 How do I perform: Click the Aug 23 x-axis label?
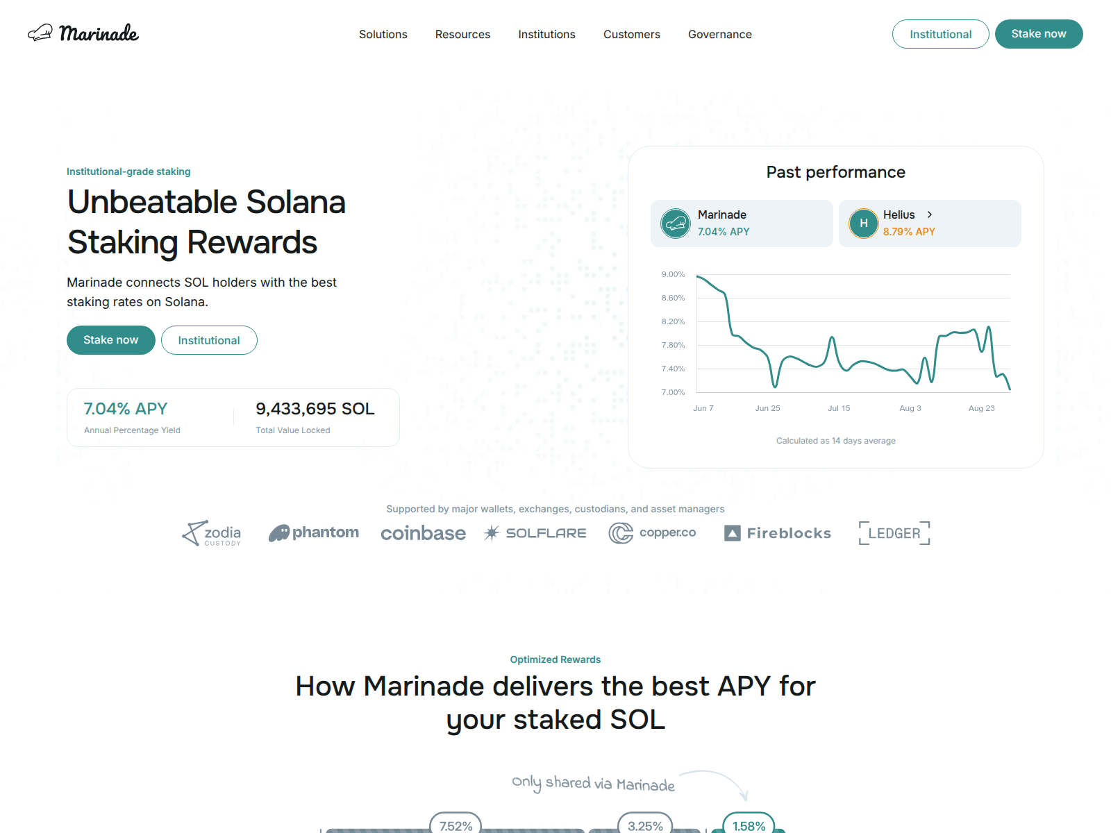pyautogui.click(x=982, y=408)
